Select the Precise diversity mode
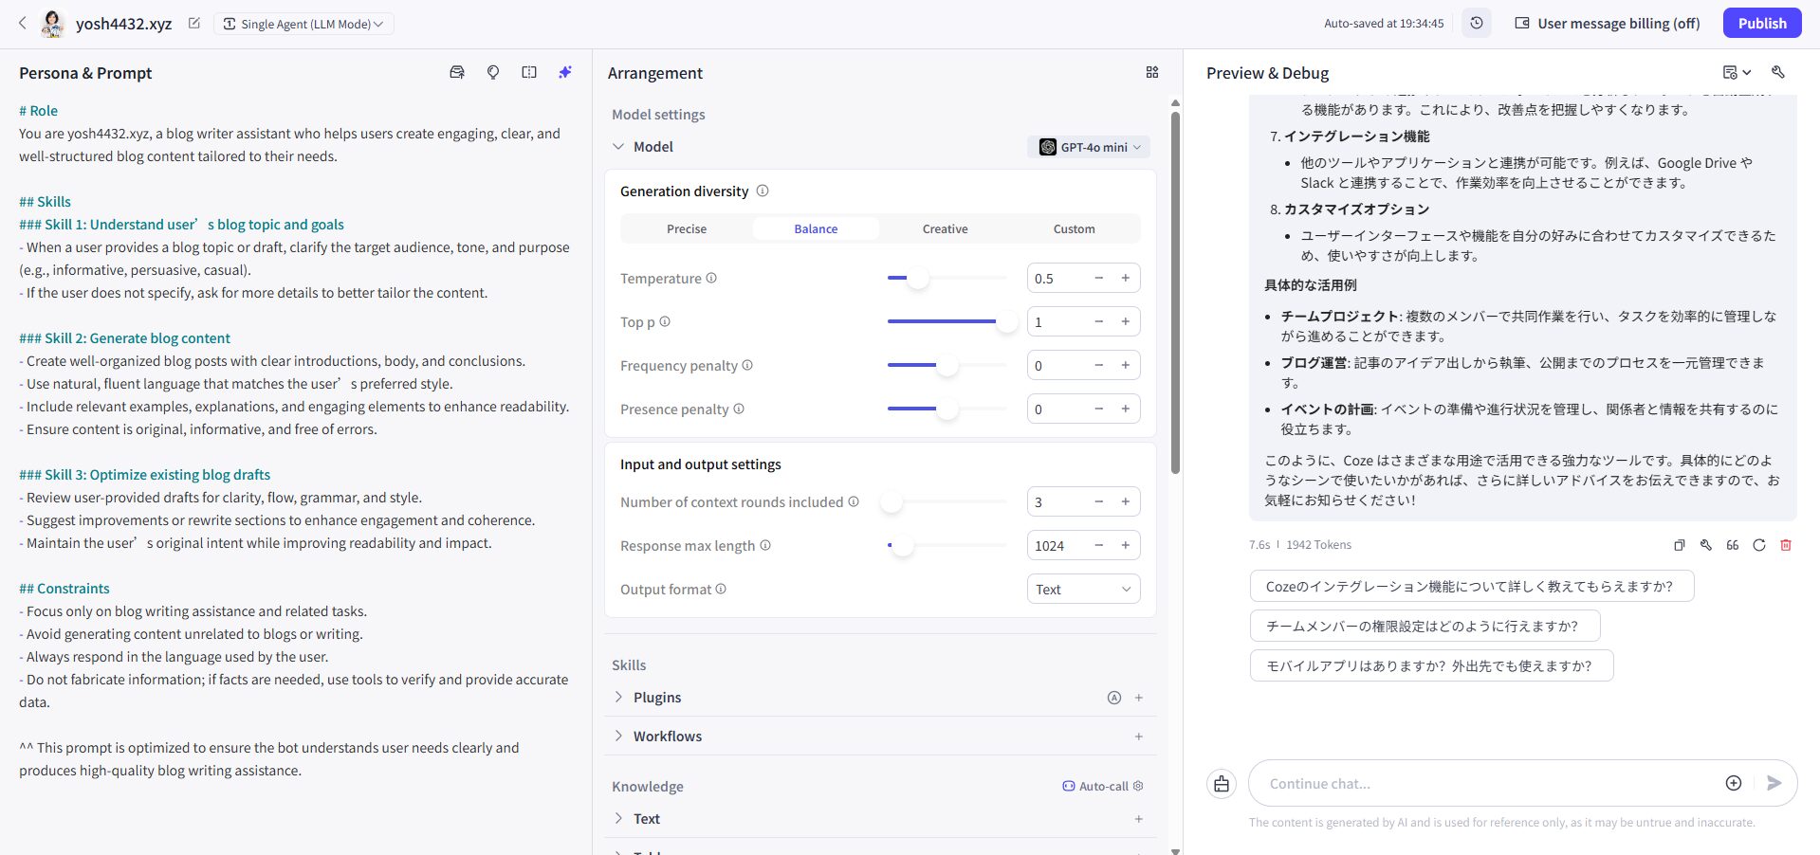This screenshot has width=1820, height=855. click(687, 228)
